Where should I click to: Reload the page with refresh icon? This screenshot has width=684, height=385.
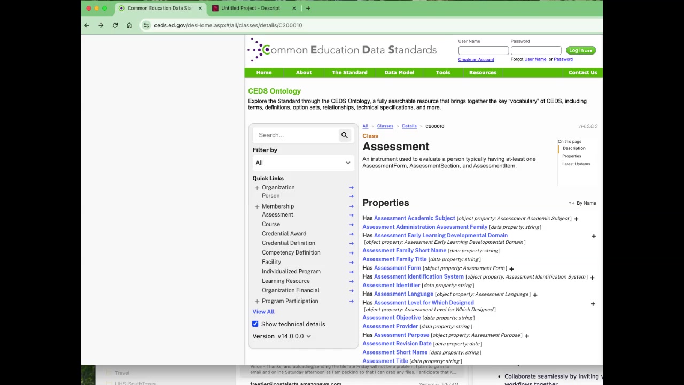(115, 25)
